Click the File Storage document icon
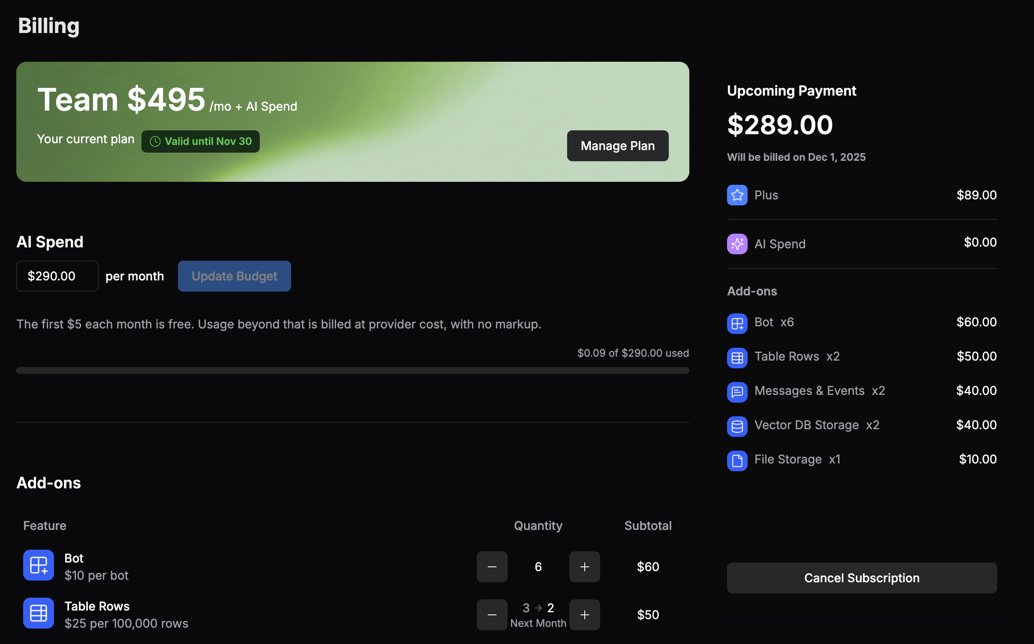 [x=737, y=460]
